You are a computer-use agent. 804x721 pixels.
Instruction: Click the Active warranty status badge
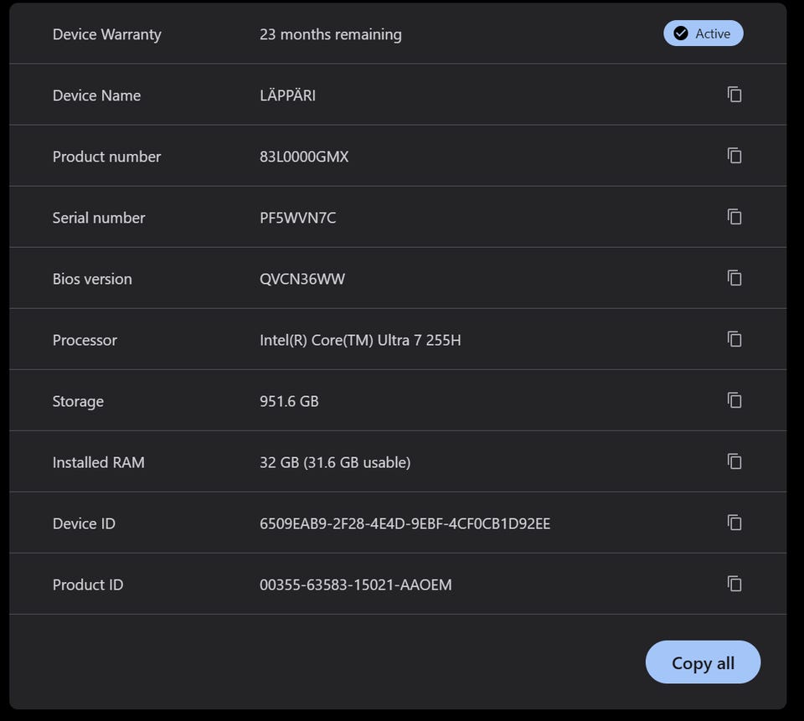click(x=703, y=33)
